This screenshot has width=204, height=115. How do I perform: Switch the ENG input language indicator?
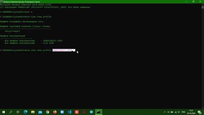183,112
